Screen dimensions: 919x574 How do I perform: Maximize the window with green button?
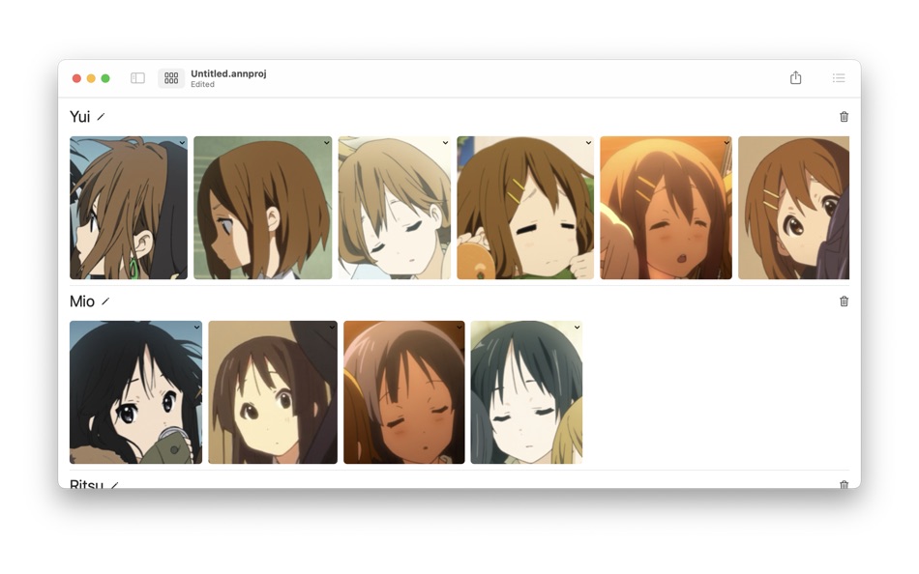tap(105, 78)
